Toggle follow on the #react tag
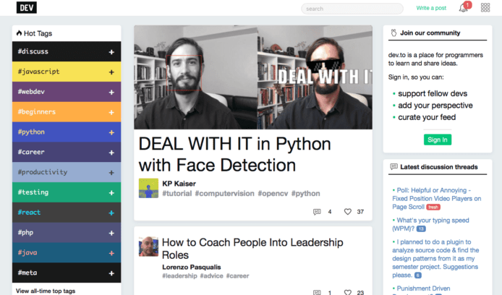502x295 pixels. point(111,213)
